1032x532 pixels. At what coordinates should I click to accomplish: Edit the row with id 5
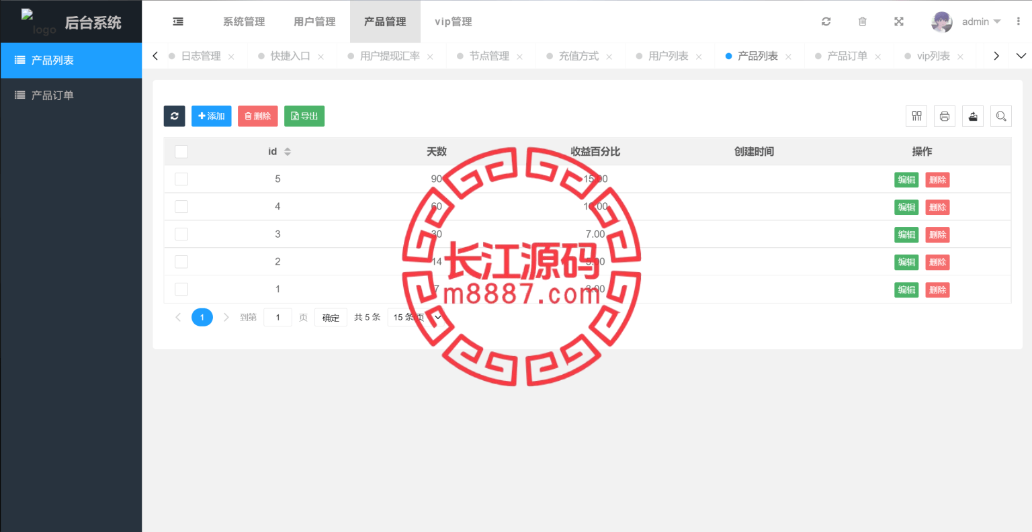pyautogui.click(x=906, y=180)
